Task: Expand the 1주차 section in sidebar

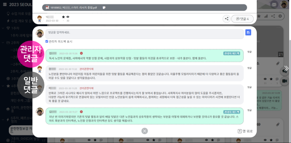Action: click(3, 28)
